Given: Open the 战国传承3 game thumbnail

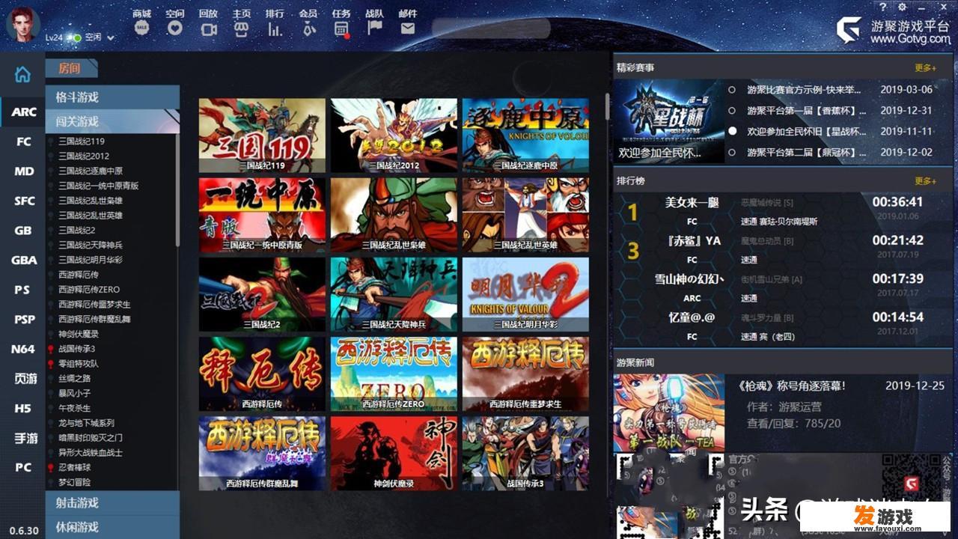Looking at the screenshot, I should tap(525, 453).
